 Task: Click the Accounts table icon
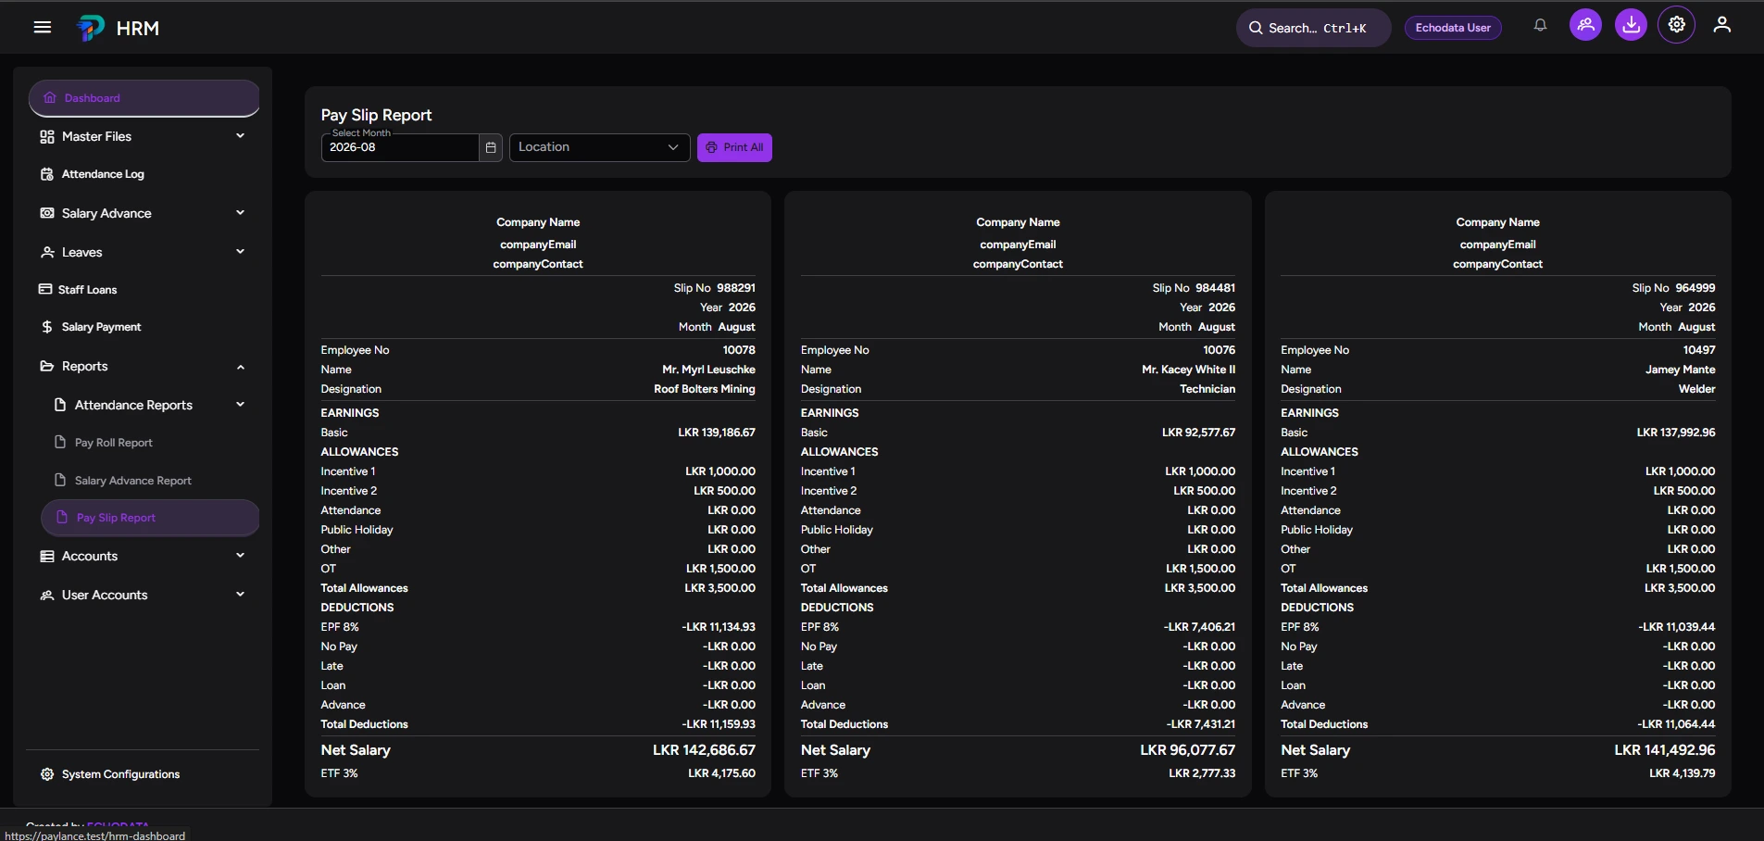point(47,556)
